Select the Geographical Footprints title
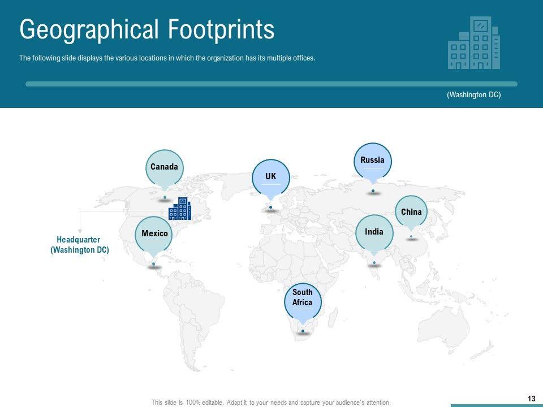Screen dimensions: 543x407 point(147,29)
